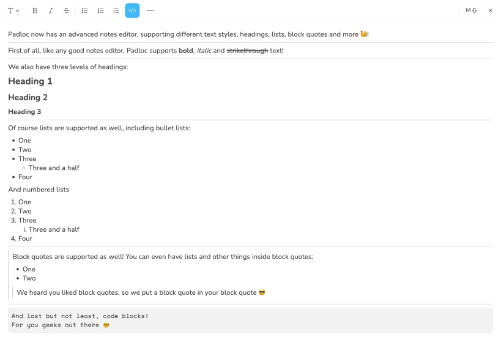The image size is (501, 348).
Task: Click the 'Three and a half' bullet item
Action: 54,168
